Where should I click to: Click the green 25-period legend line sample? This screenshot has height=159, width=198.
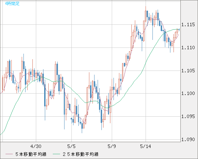tap(56, 154)
